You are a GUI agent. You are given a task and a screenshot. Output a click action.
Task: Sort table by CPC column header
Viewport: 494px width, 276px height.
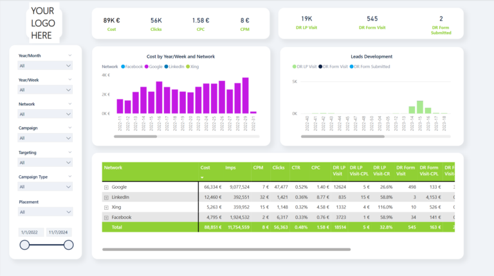point(315,168)
